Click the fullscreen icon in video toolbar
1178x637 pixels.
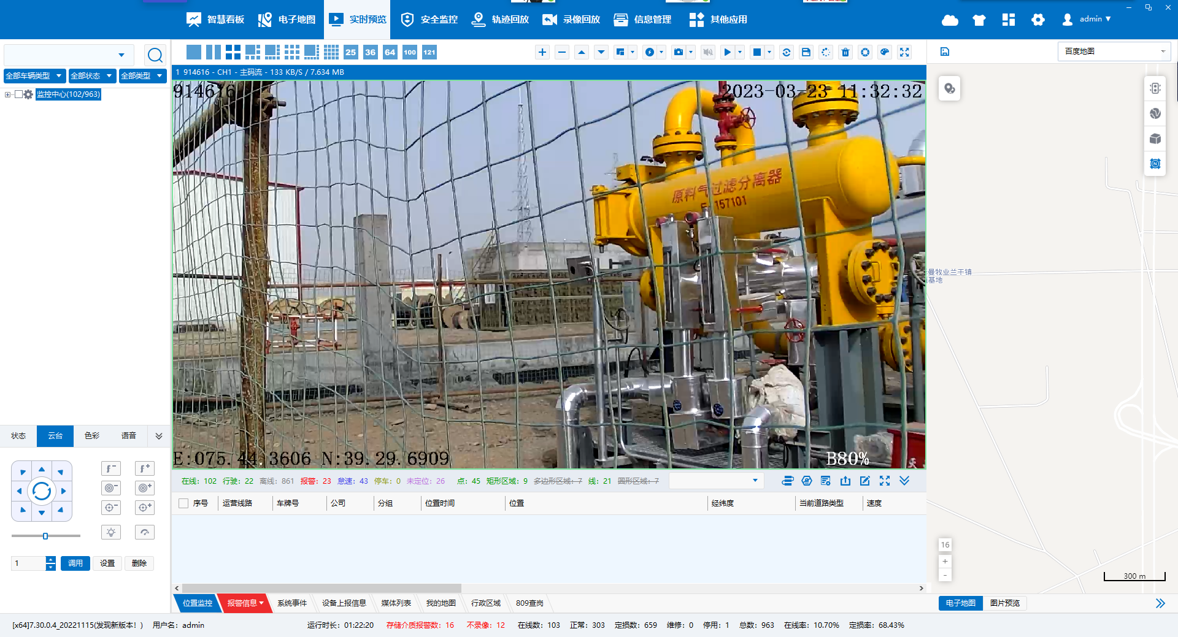coord(904,52)
